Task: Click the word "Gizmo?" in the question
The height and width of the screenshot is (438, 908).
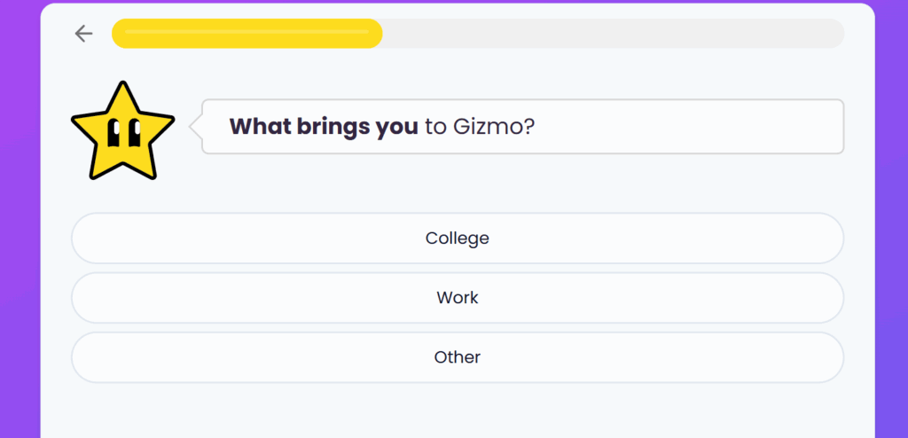Action: click(494, 127)
